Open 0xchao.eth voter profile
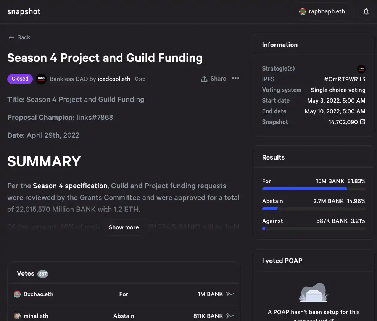This screenshot has width=377, height=321. tap(39, 294)
